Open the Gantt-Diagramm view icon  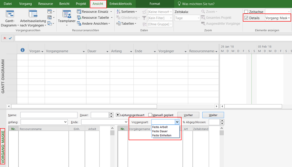point(10,14)
